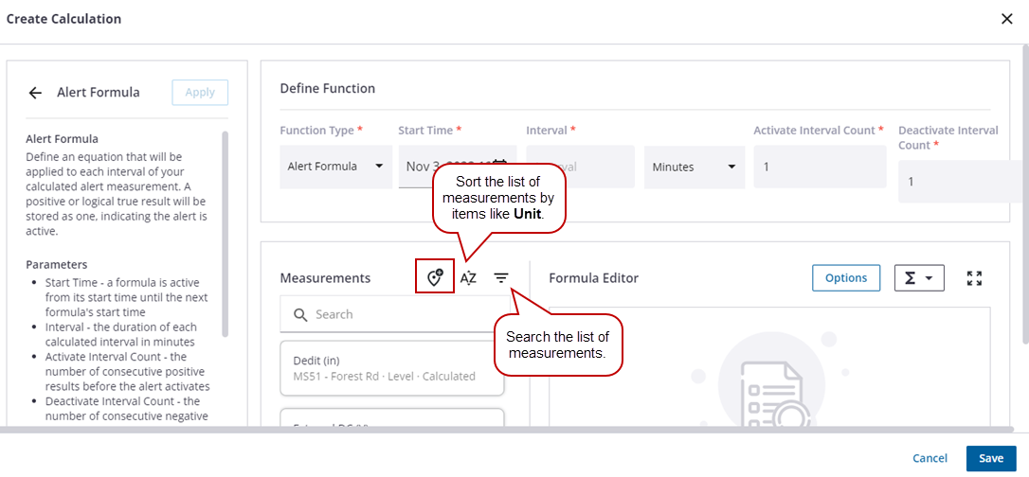Go back using the Alert Formula arrow
1029x477 pixels.
(x=35, y=93)
